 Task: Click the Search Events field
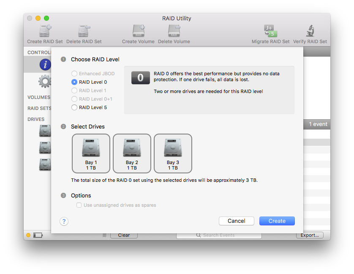219,235
